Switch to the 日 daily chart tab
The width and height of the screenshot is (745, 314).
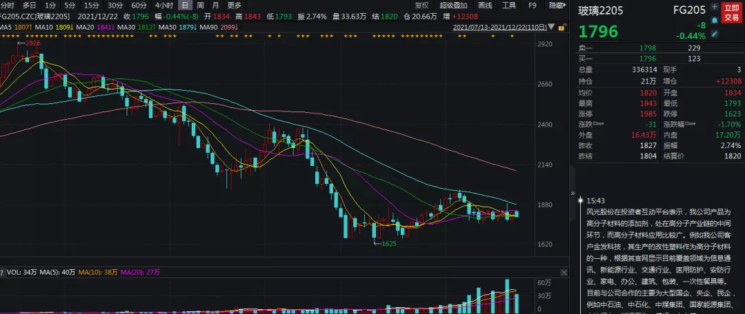tap(184, 5)
